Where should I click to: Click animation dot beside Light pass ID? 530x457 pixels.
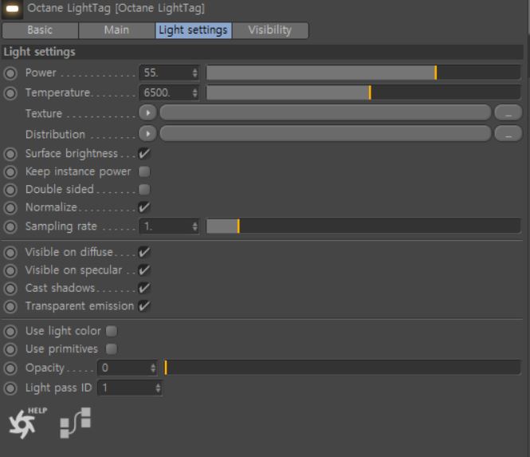click(10, 388)
